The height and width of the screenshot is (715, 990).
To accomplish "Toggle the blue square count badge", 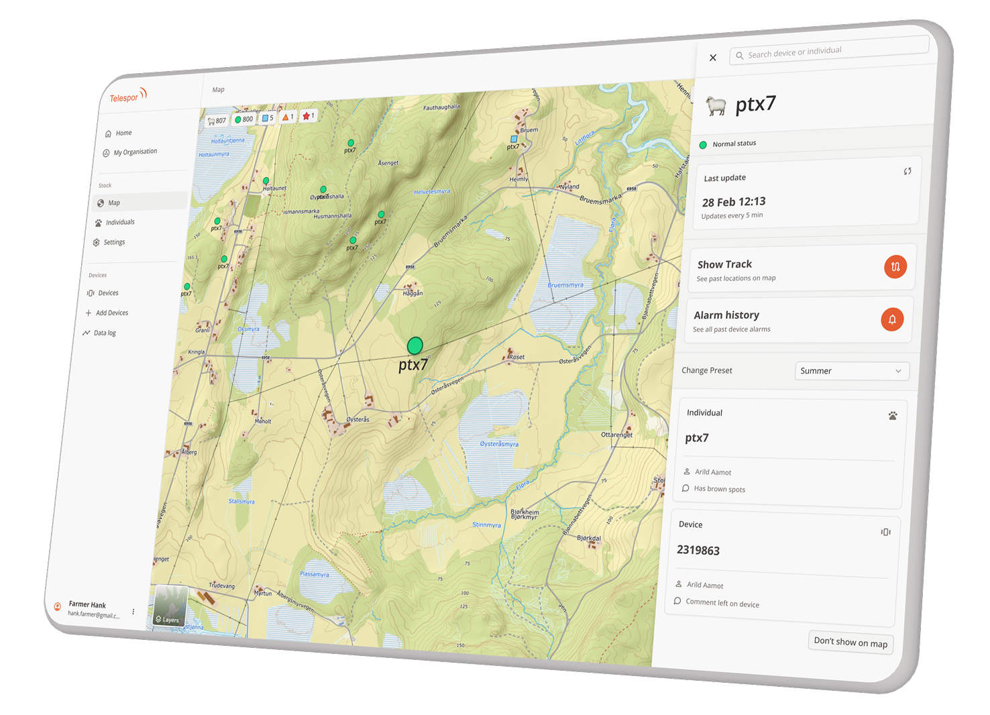I will tap(266, 117).
